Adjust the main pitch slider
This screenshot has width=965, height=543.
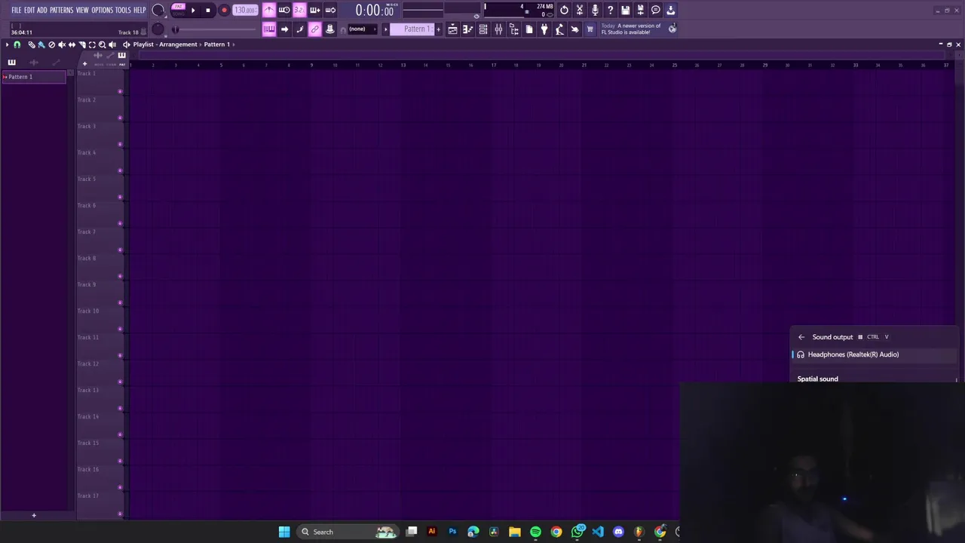click(x=215, y=29)
